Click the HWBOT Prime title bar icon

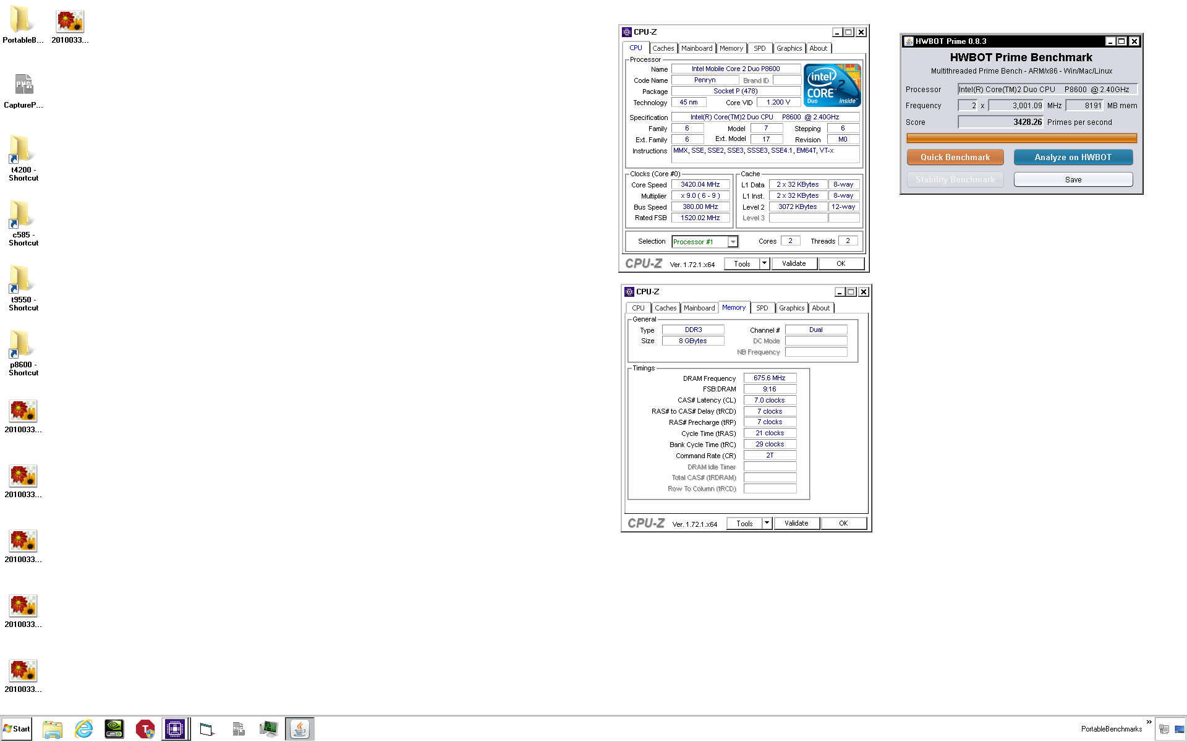click(908, 41)
